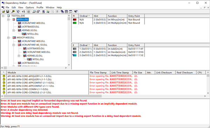Image resolution: width=210 pixels, height=128 pixels.
Task: Click the context Help arrow-question icon
Action: 76,12
